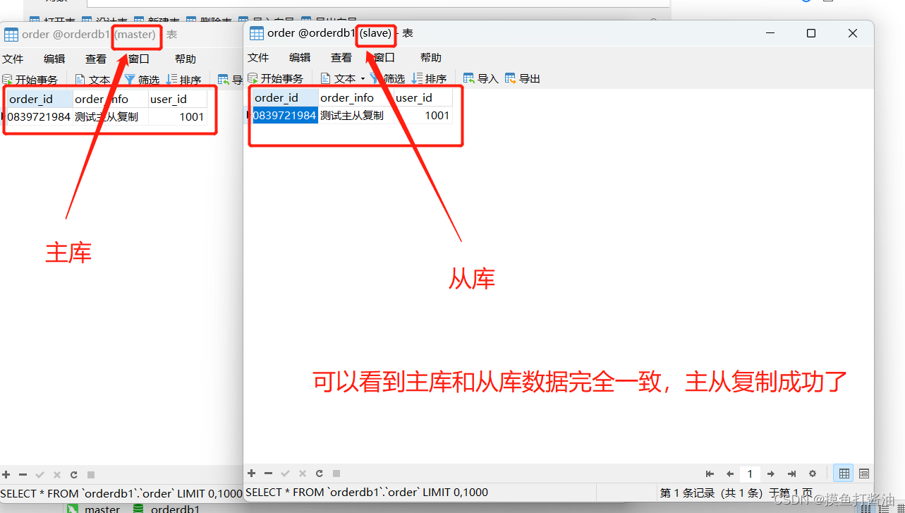Screen dimensions: 905x513
Task: Select cell 测试主从复制 in slave window
Action: (356, 115)
